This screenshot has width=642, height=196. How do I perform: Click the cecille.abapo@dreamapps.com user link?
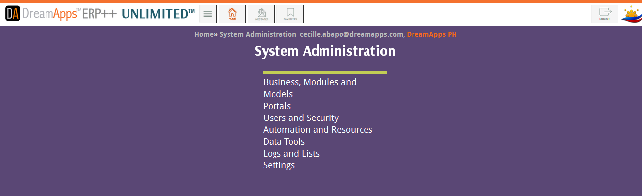tap(351, 34)
